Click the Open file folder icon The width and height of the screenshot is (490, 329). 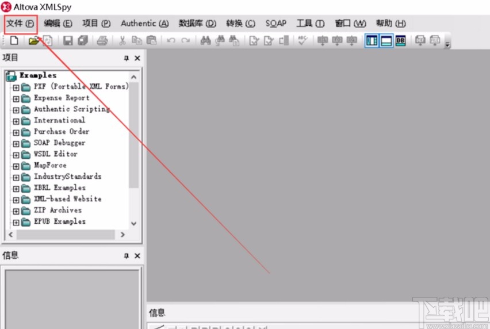34,40
